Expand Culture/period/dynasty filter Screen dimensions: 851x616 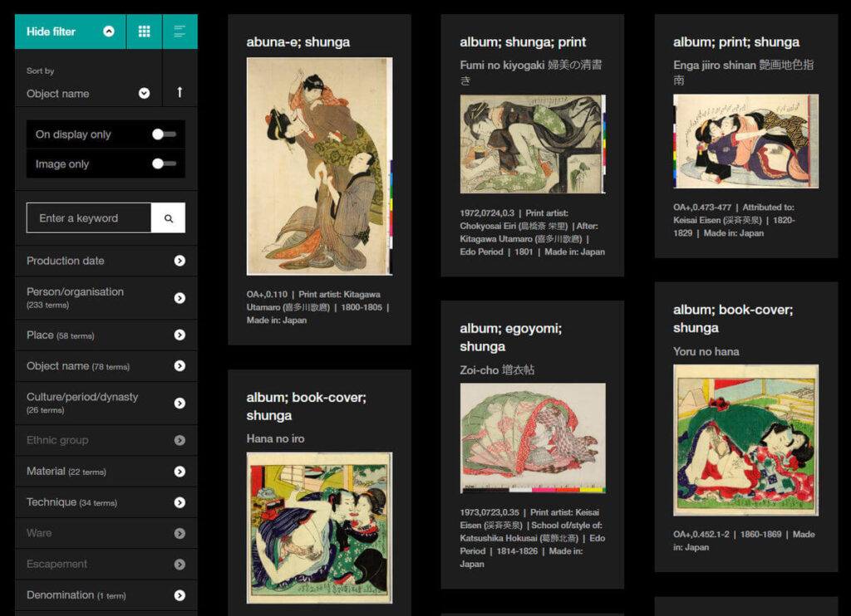106,403
